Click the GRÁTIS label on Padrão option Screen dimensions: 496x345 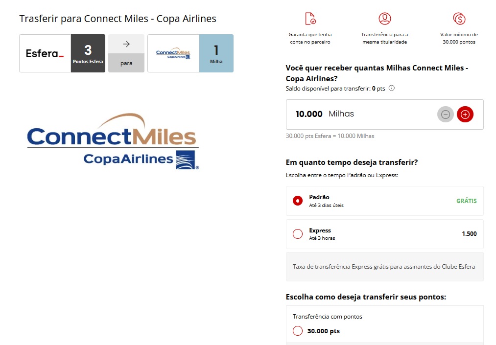pos(466,201)
